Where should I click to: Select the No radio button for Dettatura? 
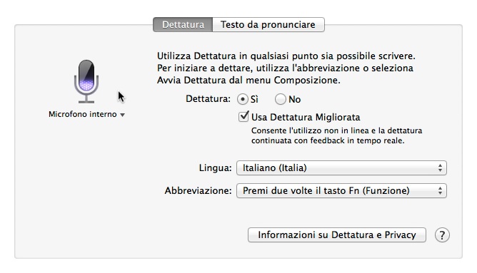[280, 99]
